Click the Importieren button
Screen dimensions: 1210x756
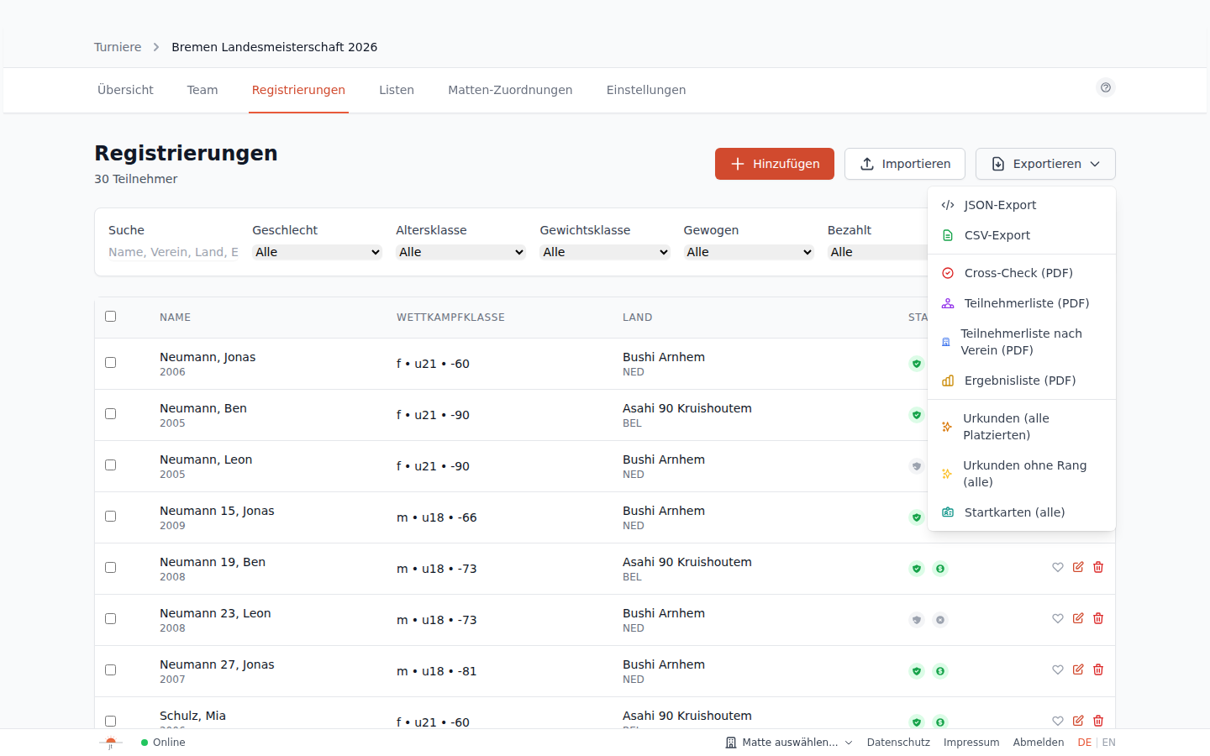coord(905,164)
